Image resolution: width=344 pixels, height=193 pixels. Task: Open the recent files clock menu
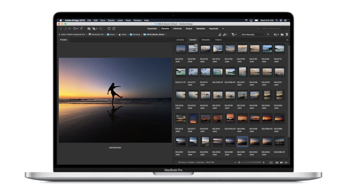[x=76, y=29]
